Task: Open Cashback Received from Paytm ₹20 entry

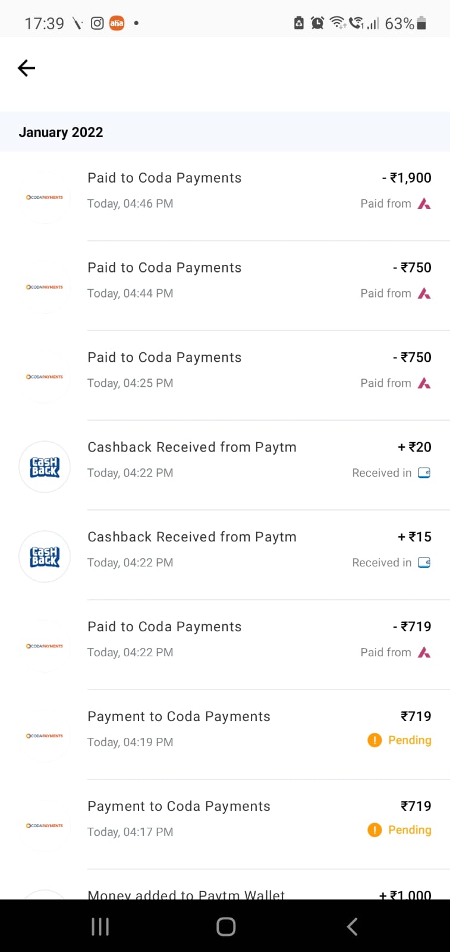Action: coord(191,447)
